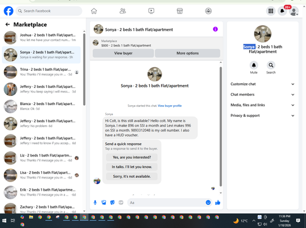Open Jeffery chat saying You keep saying
306x228 pixels.
(x=41, y=89)
